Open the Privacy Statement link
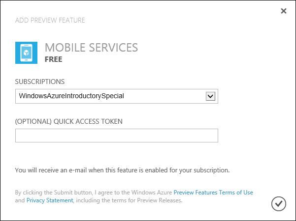 [50, 200]
